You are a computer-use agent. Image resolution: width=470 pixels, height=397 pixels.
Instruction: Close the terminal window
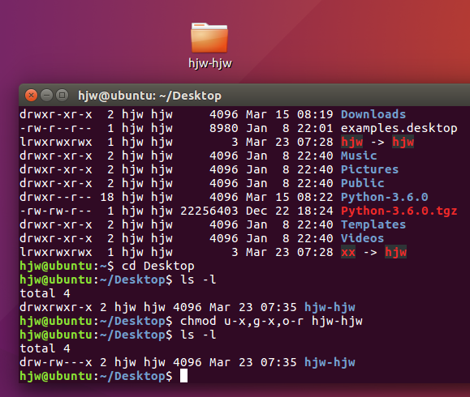coord(31,96)
